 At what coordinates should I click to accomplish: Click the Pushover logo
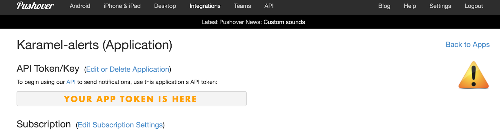coord(35,6)
